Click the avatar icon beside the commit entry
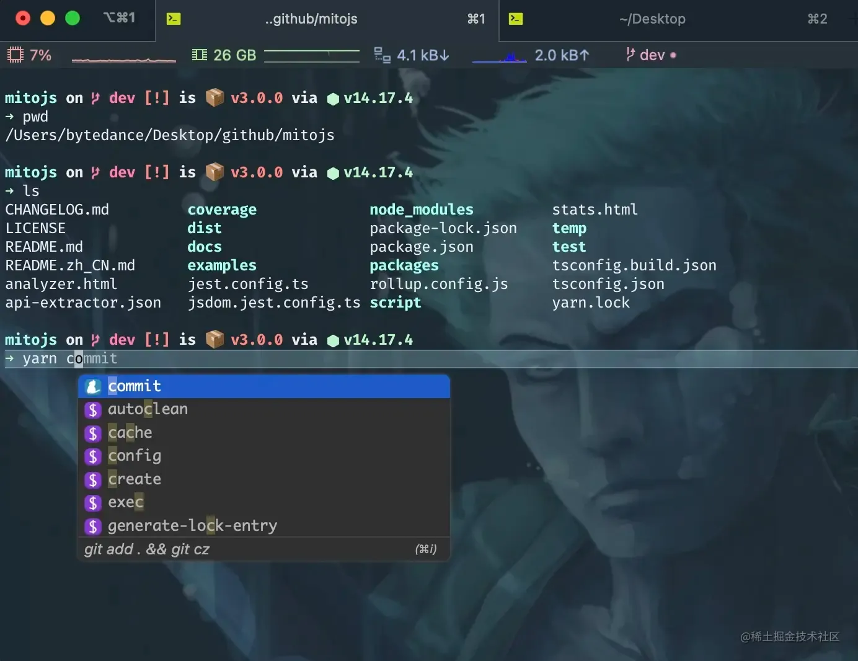858x661 pixels. tap(93, 386)
